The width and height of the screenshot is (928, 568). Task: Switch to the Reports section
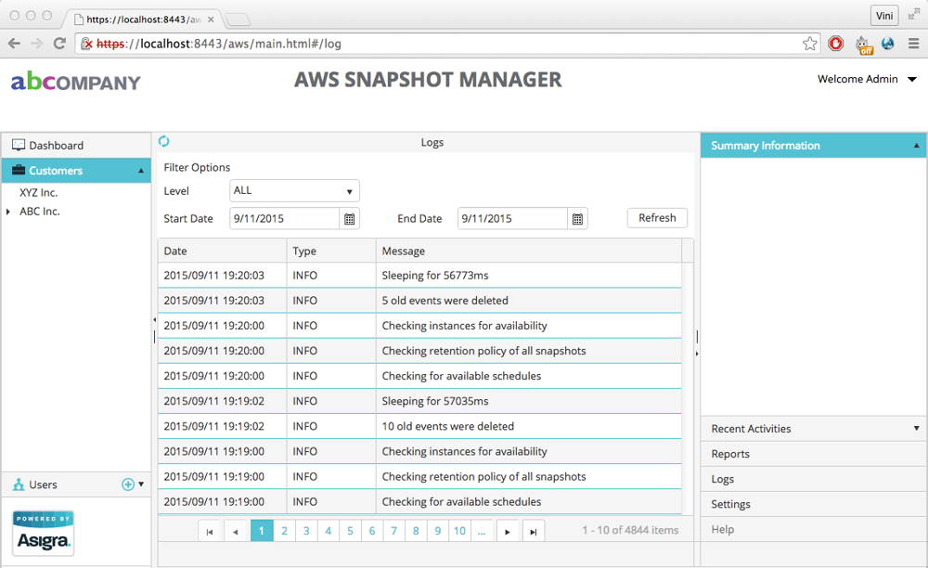[730, 454]
